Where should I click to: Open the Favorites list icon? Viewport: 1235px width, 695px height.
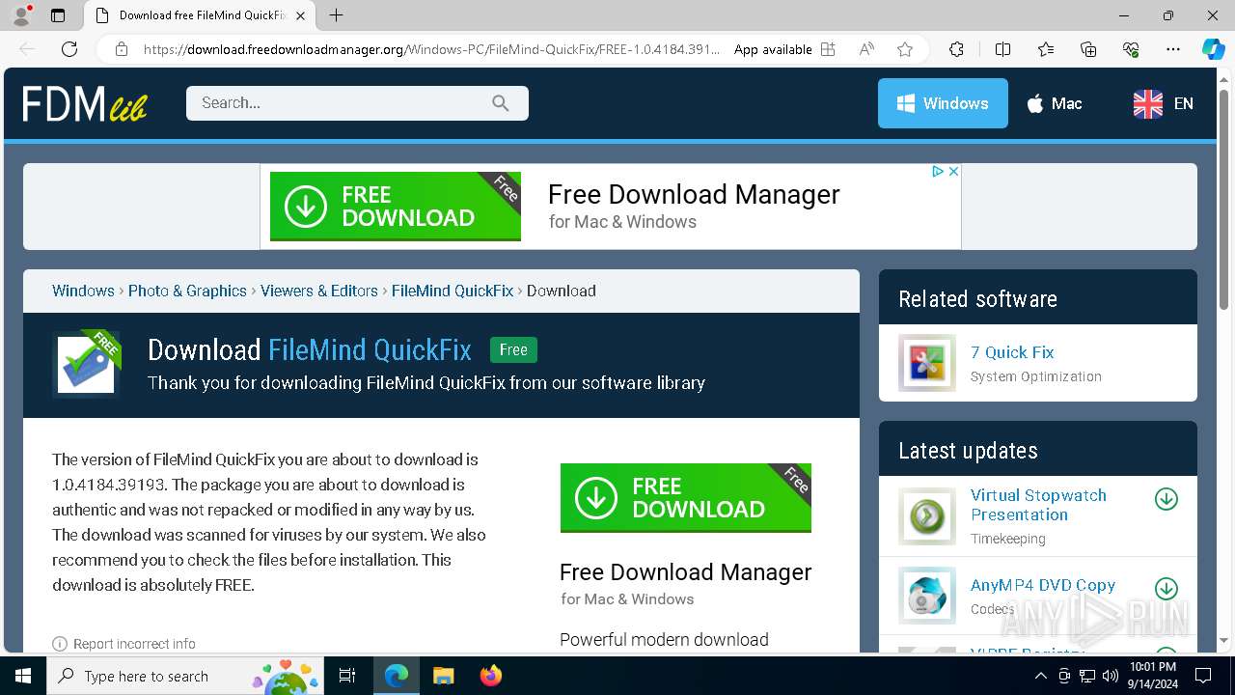pos(1046,49)
